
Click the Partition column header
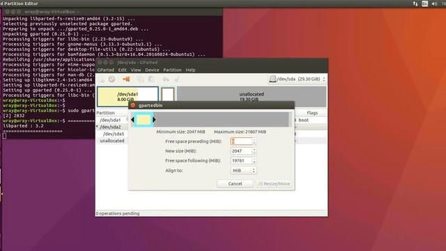[105, 113]
